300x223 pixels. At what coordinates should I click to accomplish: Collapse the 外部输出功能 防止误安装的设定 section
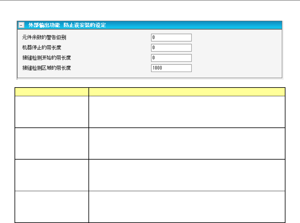(21, 25)
